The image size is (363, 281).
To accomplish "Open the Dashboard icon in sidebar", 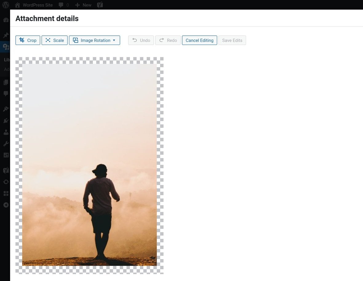I will (x=6, y=20).
